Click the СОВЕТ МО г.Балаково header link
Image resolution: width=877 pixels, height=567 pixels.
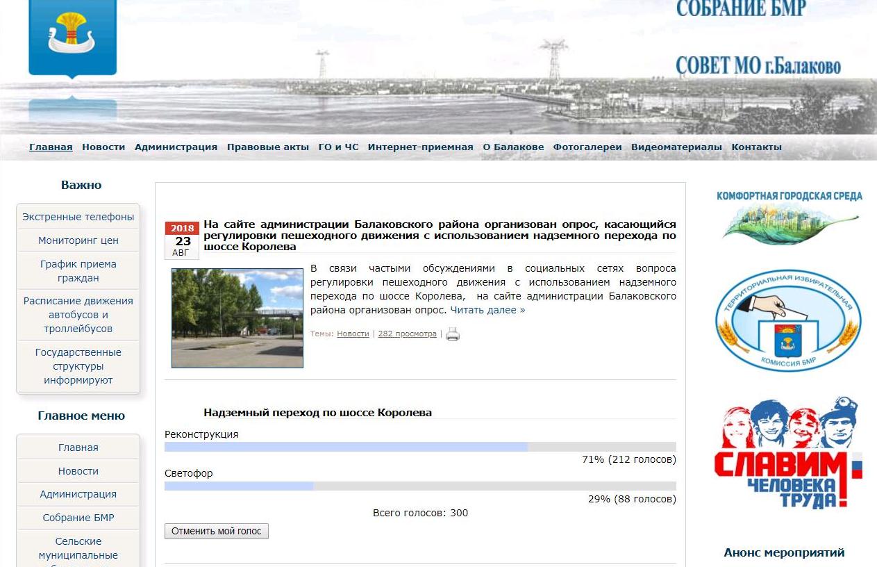point(758,66)
